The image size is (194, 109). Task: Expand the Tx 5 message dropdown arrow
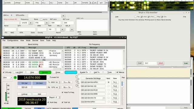[x=104, y=98]
